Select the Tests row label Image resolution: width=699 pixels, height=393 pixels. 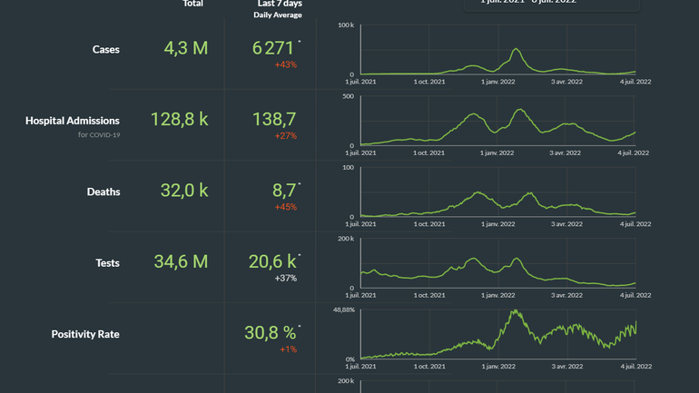tap(107, 263)
